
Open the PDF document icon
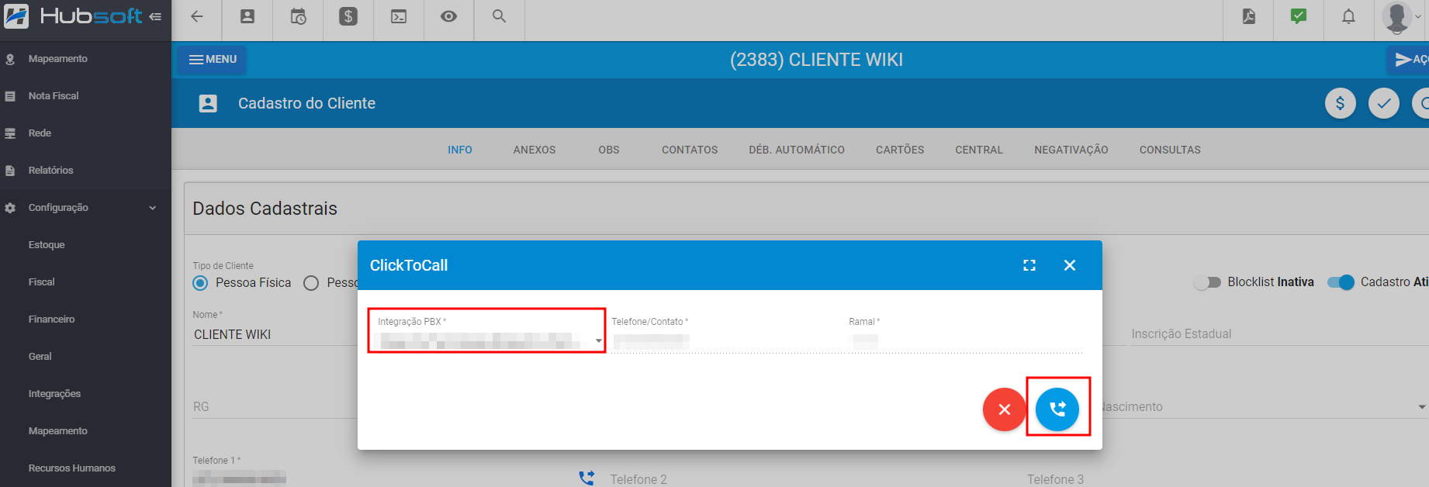tap(1248, 16)
